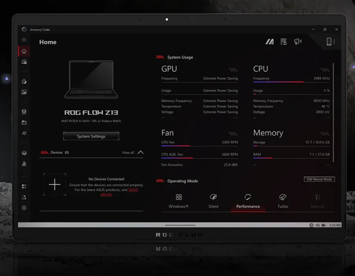Viewport: 355px width, 276px height.
Task: Click the Home page title
Action: click(x=48, y=42)
